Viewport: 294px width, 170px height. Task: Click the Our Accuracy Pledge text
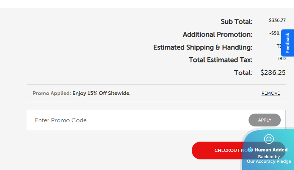pos(269,161)
